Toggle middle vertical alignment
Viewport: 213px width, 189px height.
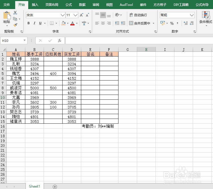click(x=103, y=15)
